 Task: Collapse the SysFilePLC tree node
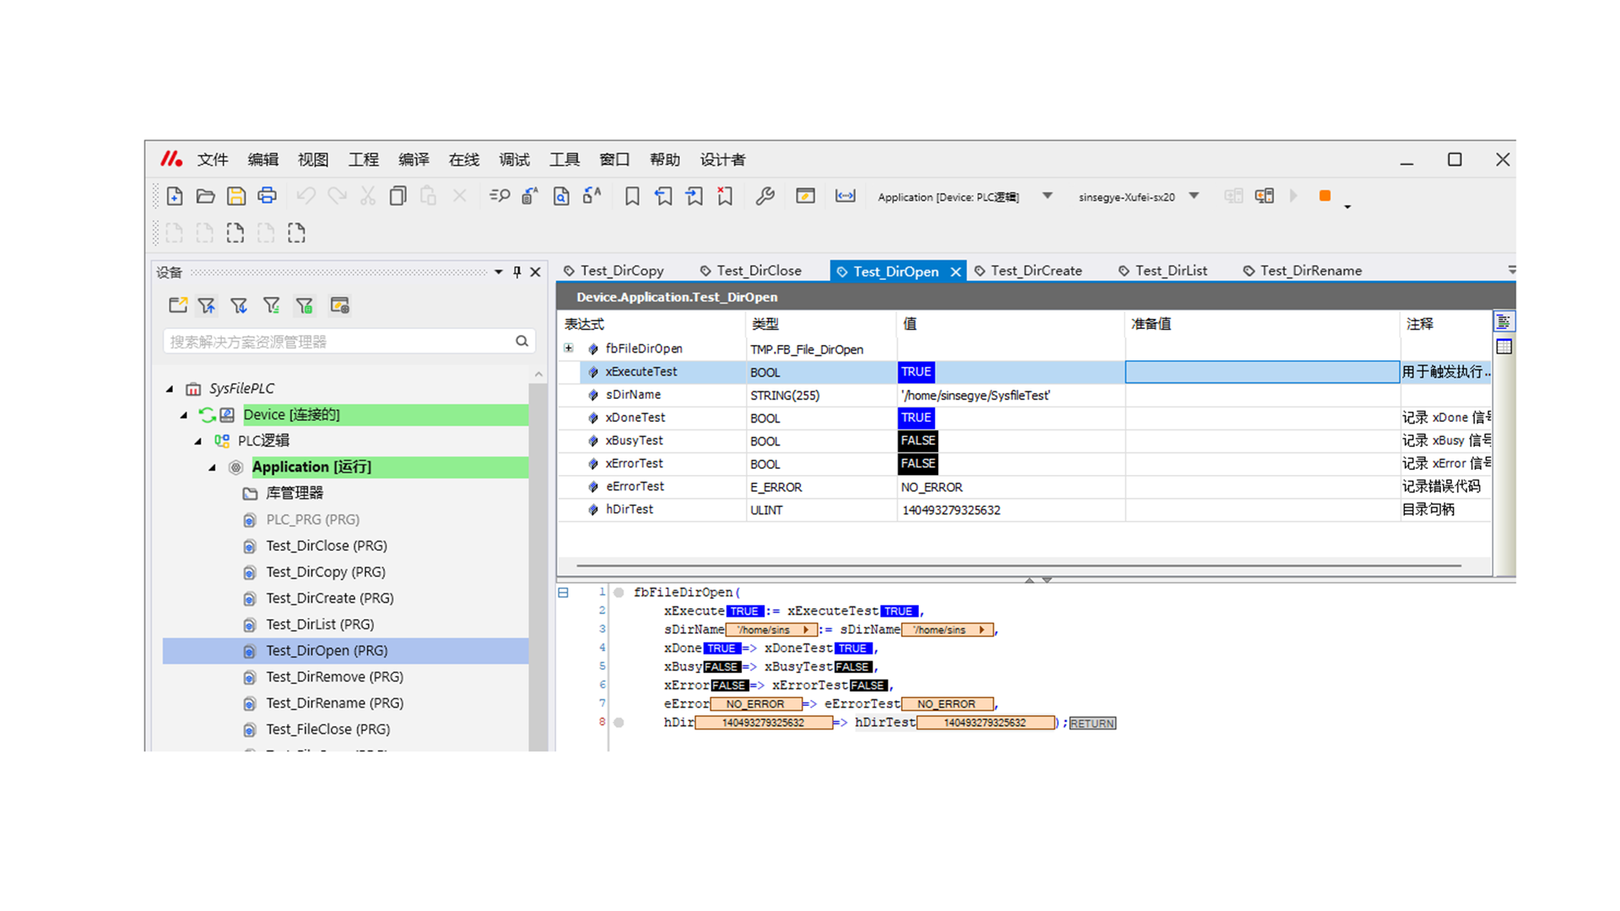coord(170,389)
